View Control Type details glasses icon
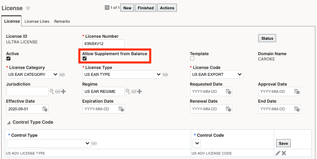This screenshot has width=317, height=159. (x=94, y=144)
